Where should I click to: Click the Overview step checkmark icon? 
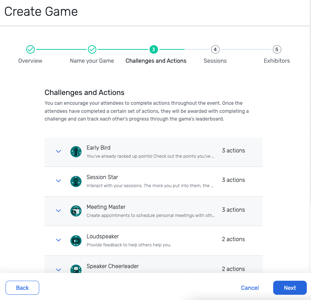[30, 49]
